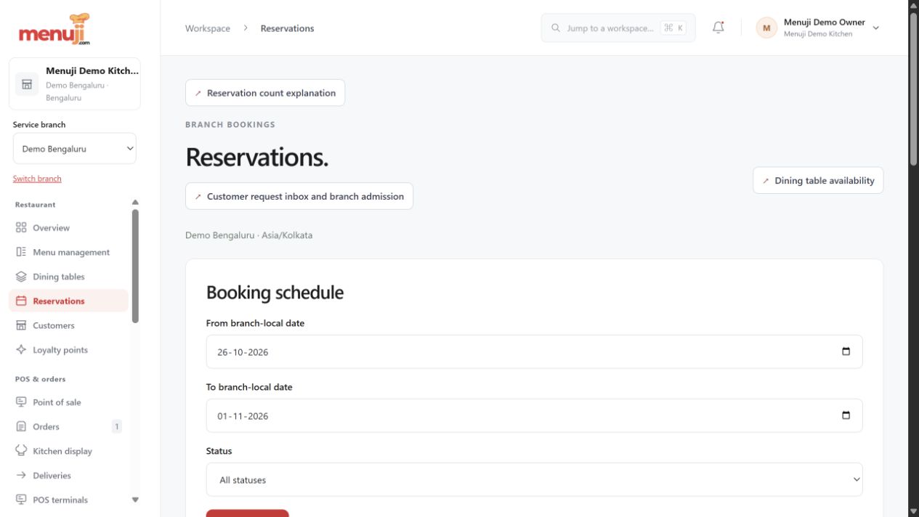Open the Service branch dropdown

coord(75,149)
